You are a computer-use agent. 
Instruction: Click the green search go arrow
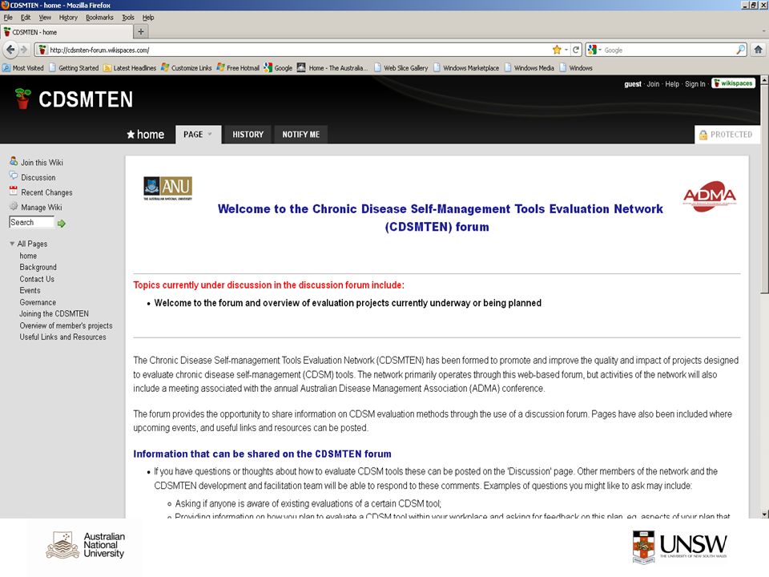point(62,224)
